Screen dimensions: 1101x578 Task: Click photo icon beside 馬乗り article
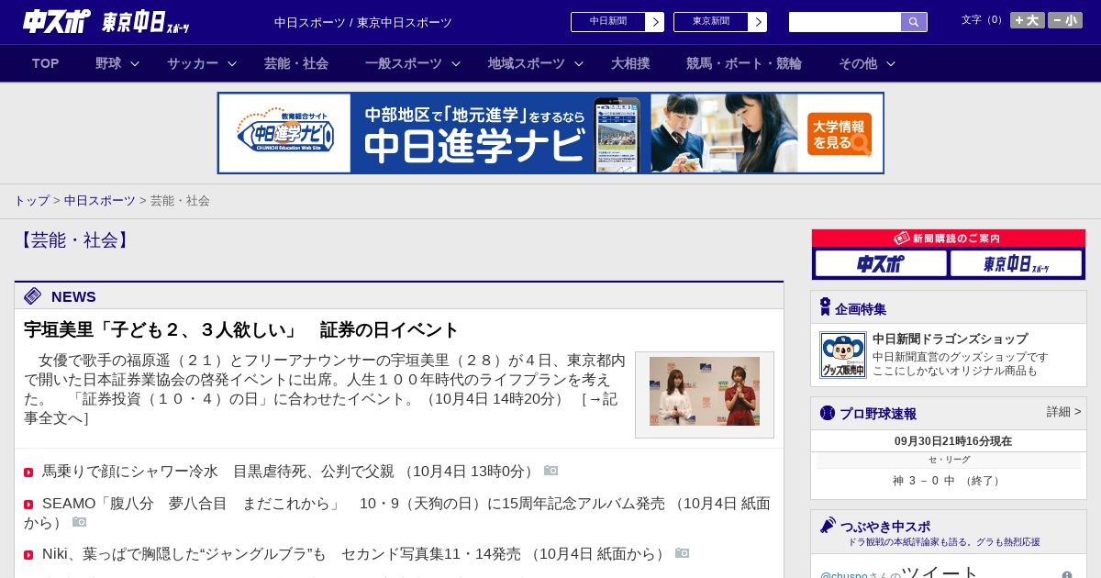point(550,471)
